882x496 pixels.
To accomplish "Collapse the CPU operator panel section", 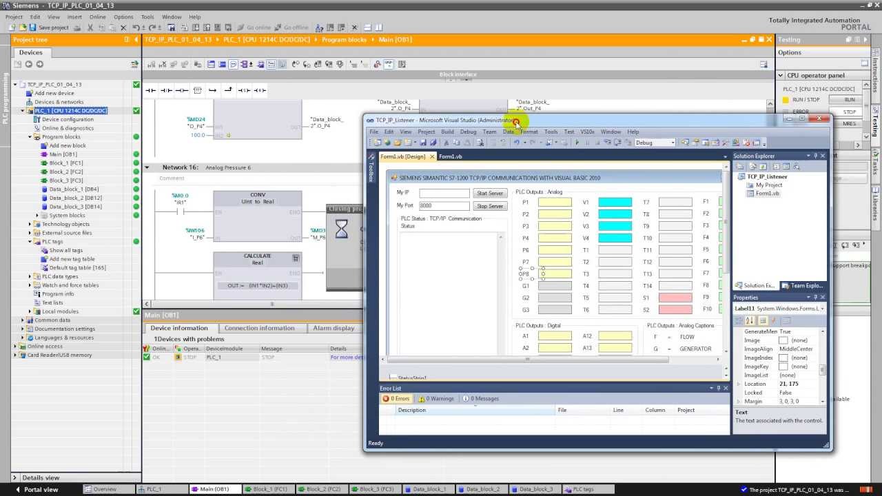I will click(781, 75).
